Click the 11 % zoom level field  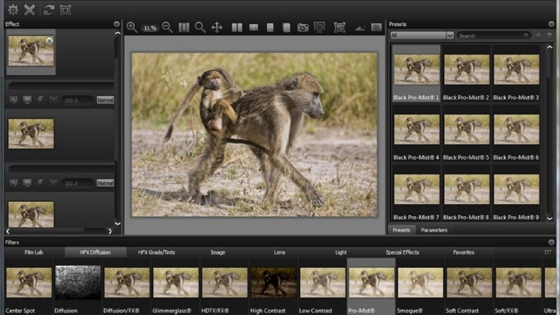point(150,28)
